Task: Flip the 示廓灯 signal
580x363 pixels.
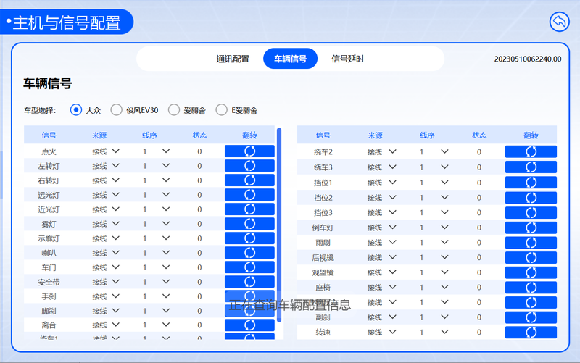Action: tap(249, 238)
